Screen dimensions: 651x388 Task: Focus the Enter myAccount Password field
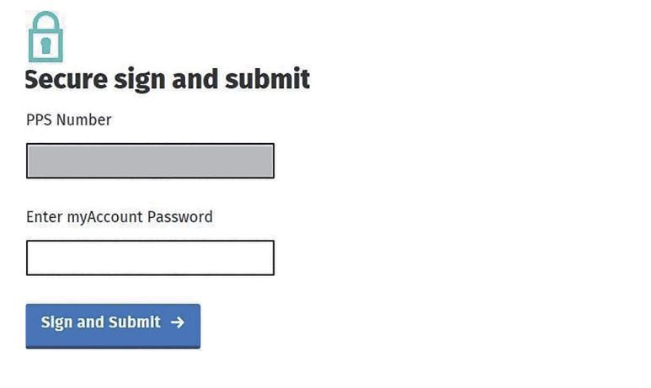click(x=150, y=258)
